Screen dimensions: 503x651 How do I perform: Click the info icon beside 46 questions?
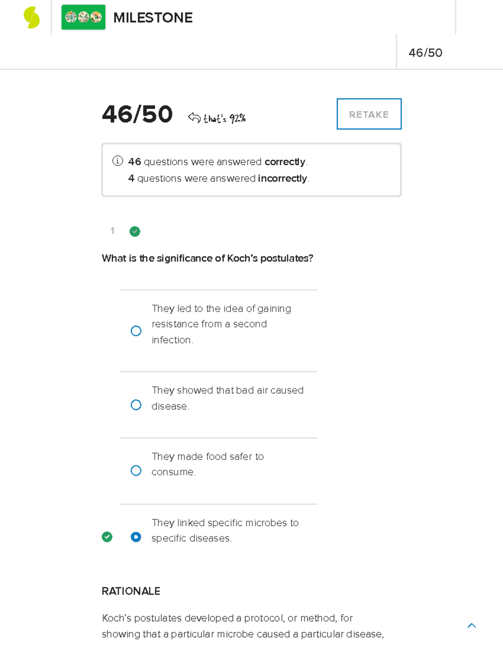point(118,161)
